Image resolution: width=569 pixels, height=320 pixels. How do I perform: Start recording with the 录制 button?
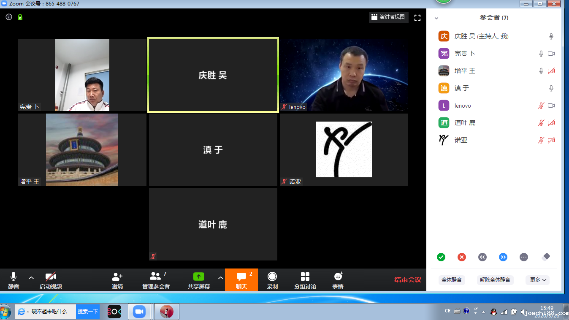coord(272,277)
